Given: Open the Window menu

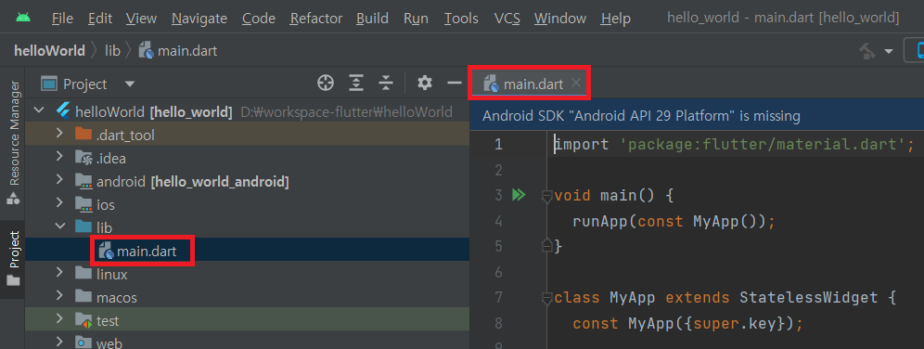Looking at the screenshot, I should [x=560, y=19].
